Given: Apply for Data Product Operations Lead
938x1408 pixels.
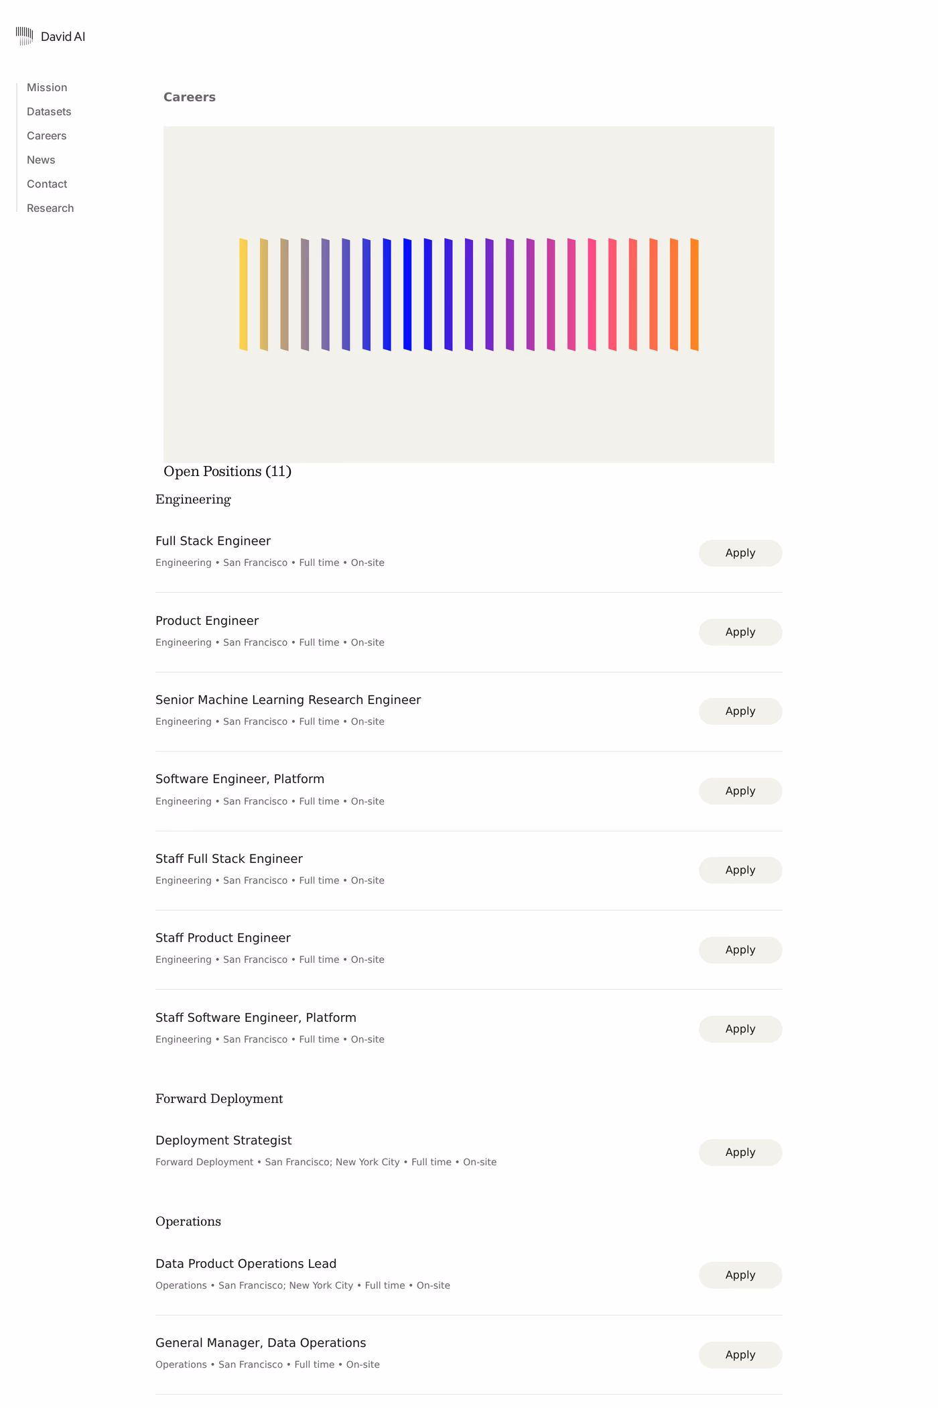Looking at the screenshot, I should pos(740,1275).
